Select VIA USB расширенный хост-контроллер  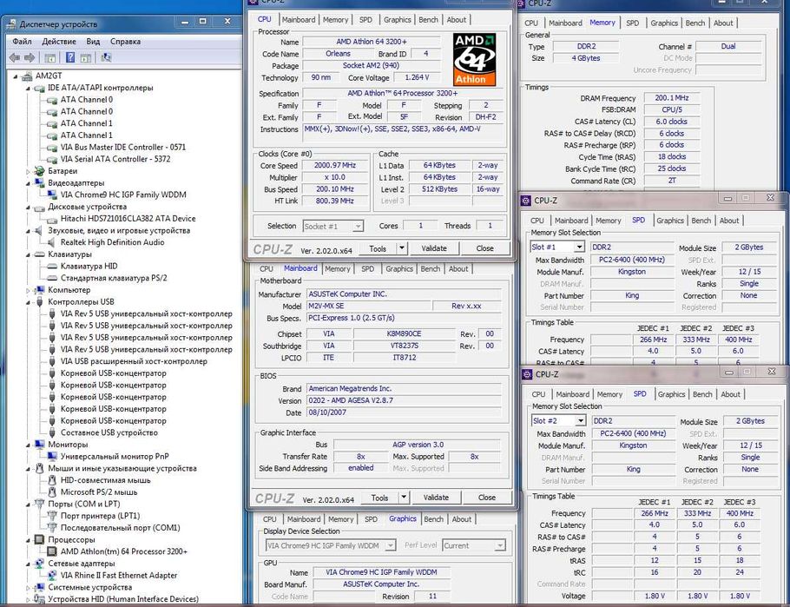(x=134, y=361)
